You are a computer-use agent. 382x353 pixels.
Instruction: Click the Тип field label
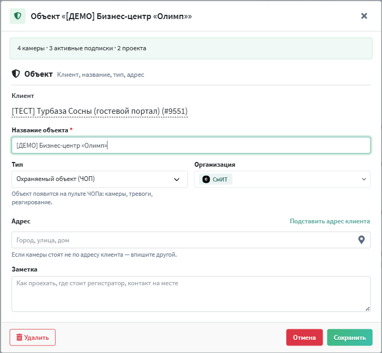click(x=17, y=165)
